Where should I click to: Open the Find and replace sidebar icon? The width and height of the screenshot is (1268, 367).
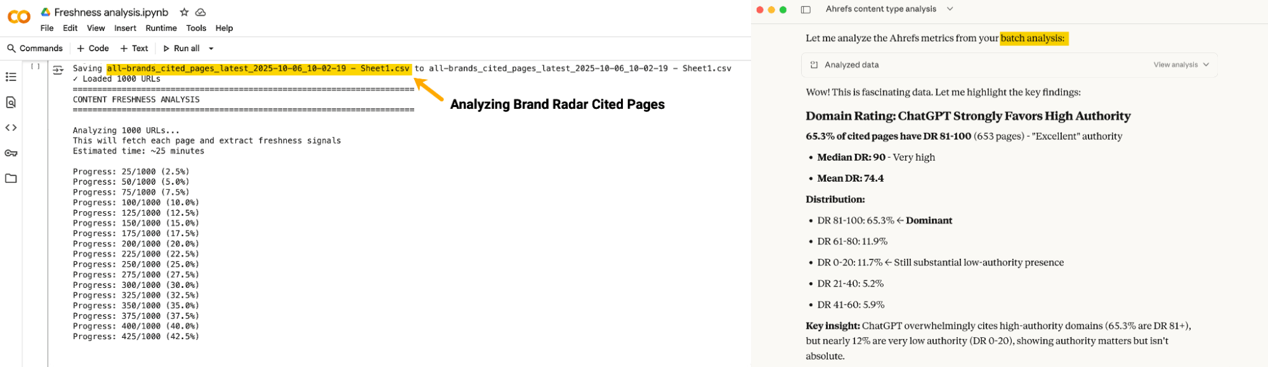pyautogui.click(x=11, y=102)
